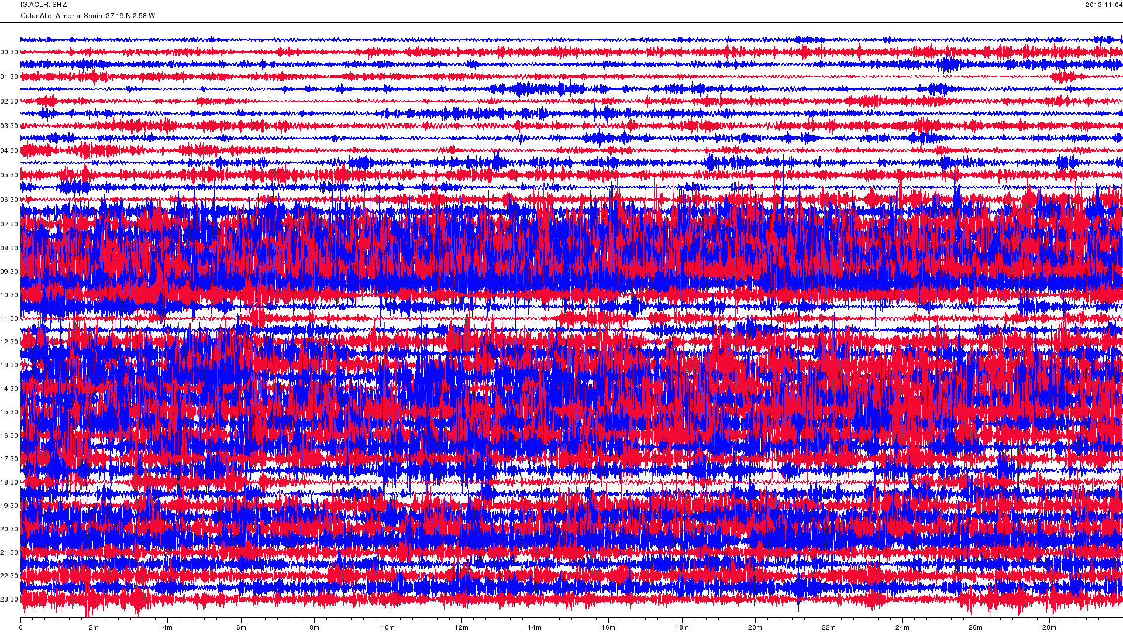Click the Calar Alto, Almeria, Spain location text
Screen dimensions: 1123x632
[x=61, y=16]
